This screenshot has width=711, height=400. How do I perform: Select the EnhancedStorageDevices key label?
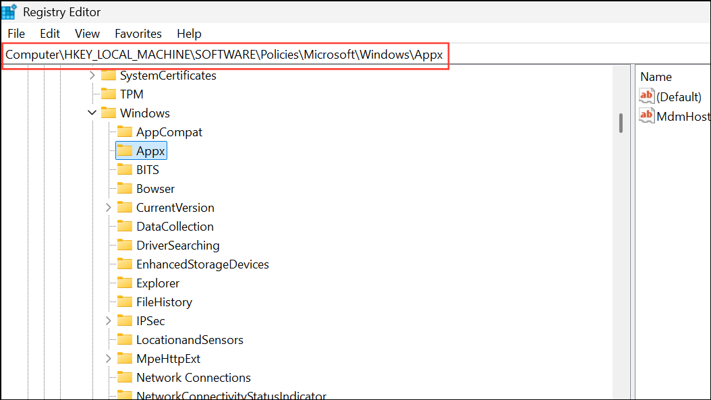(202, 264)
